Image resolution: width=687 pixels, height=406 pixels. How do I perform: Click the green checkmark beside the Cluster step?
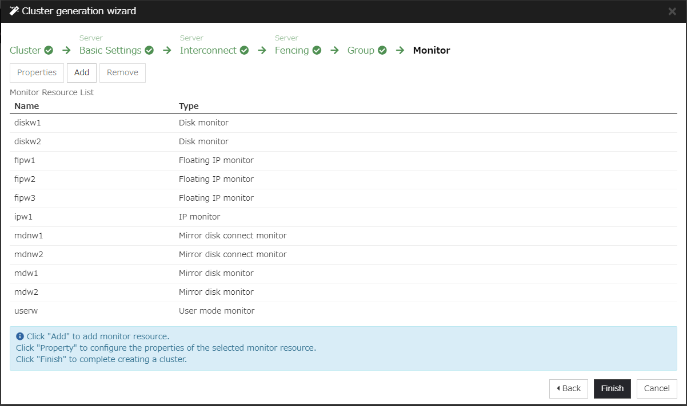tap(49, 50)
